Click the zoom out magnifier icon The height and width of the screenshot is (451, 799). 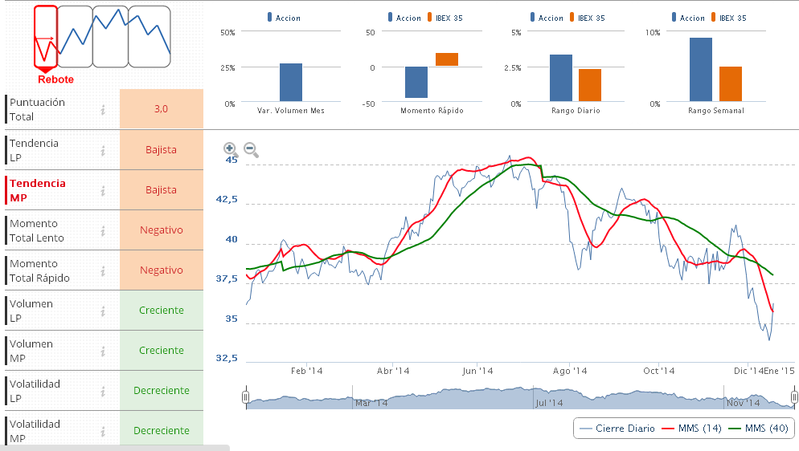pos(250,148)
